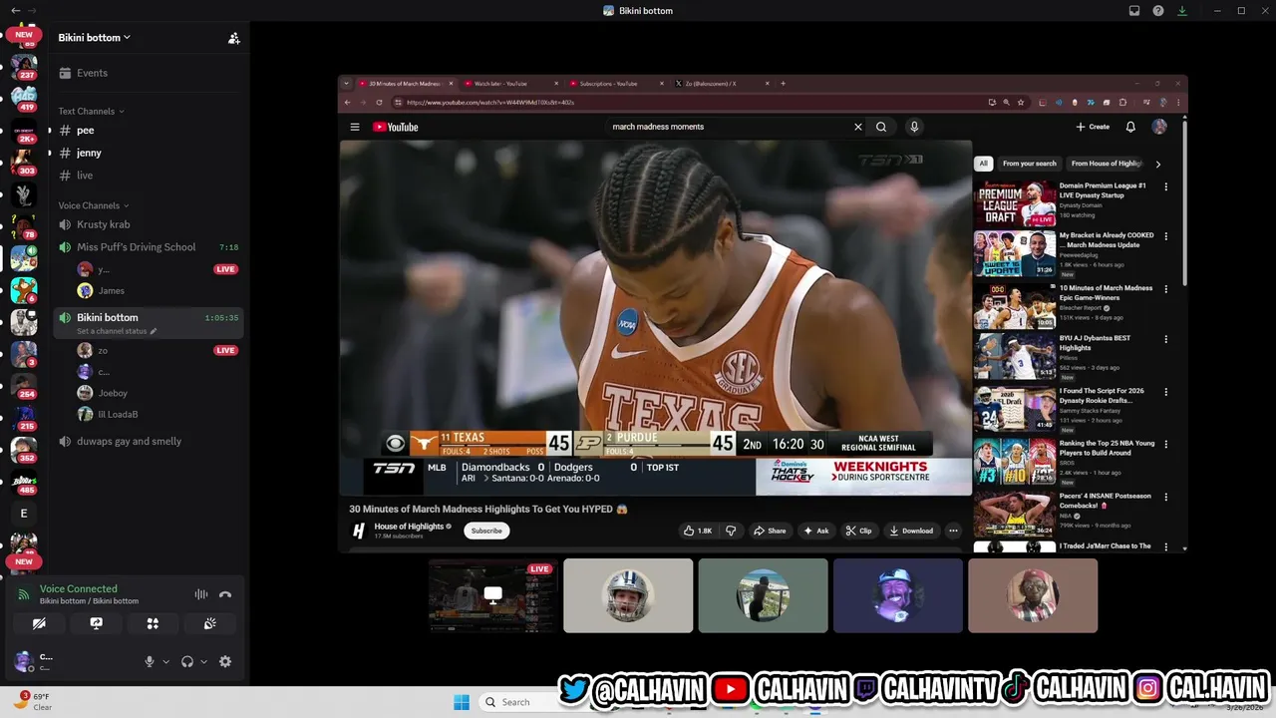
Task: Click the Clip button under video
Action: point(858,531)
